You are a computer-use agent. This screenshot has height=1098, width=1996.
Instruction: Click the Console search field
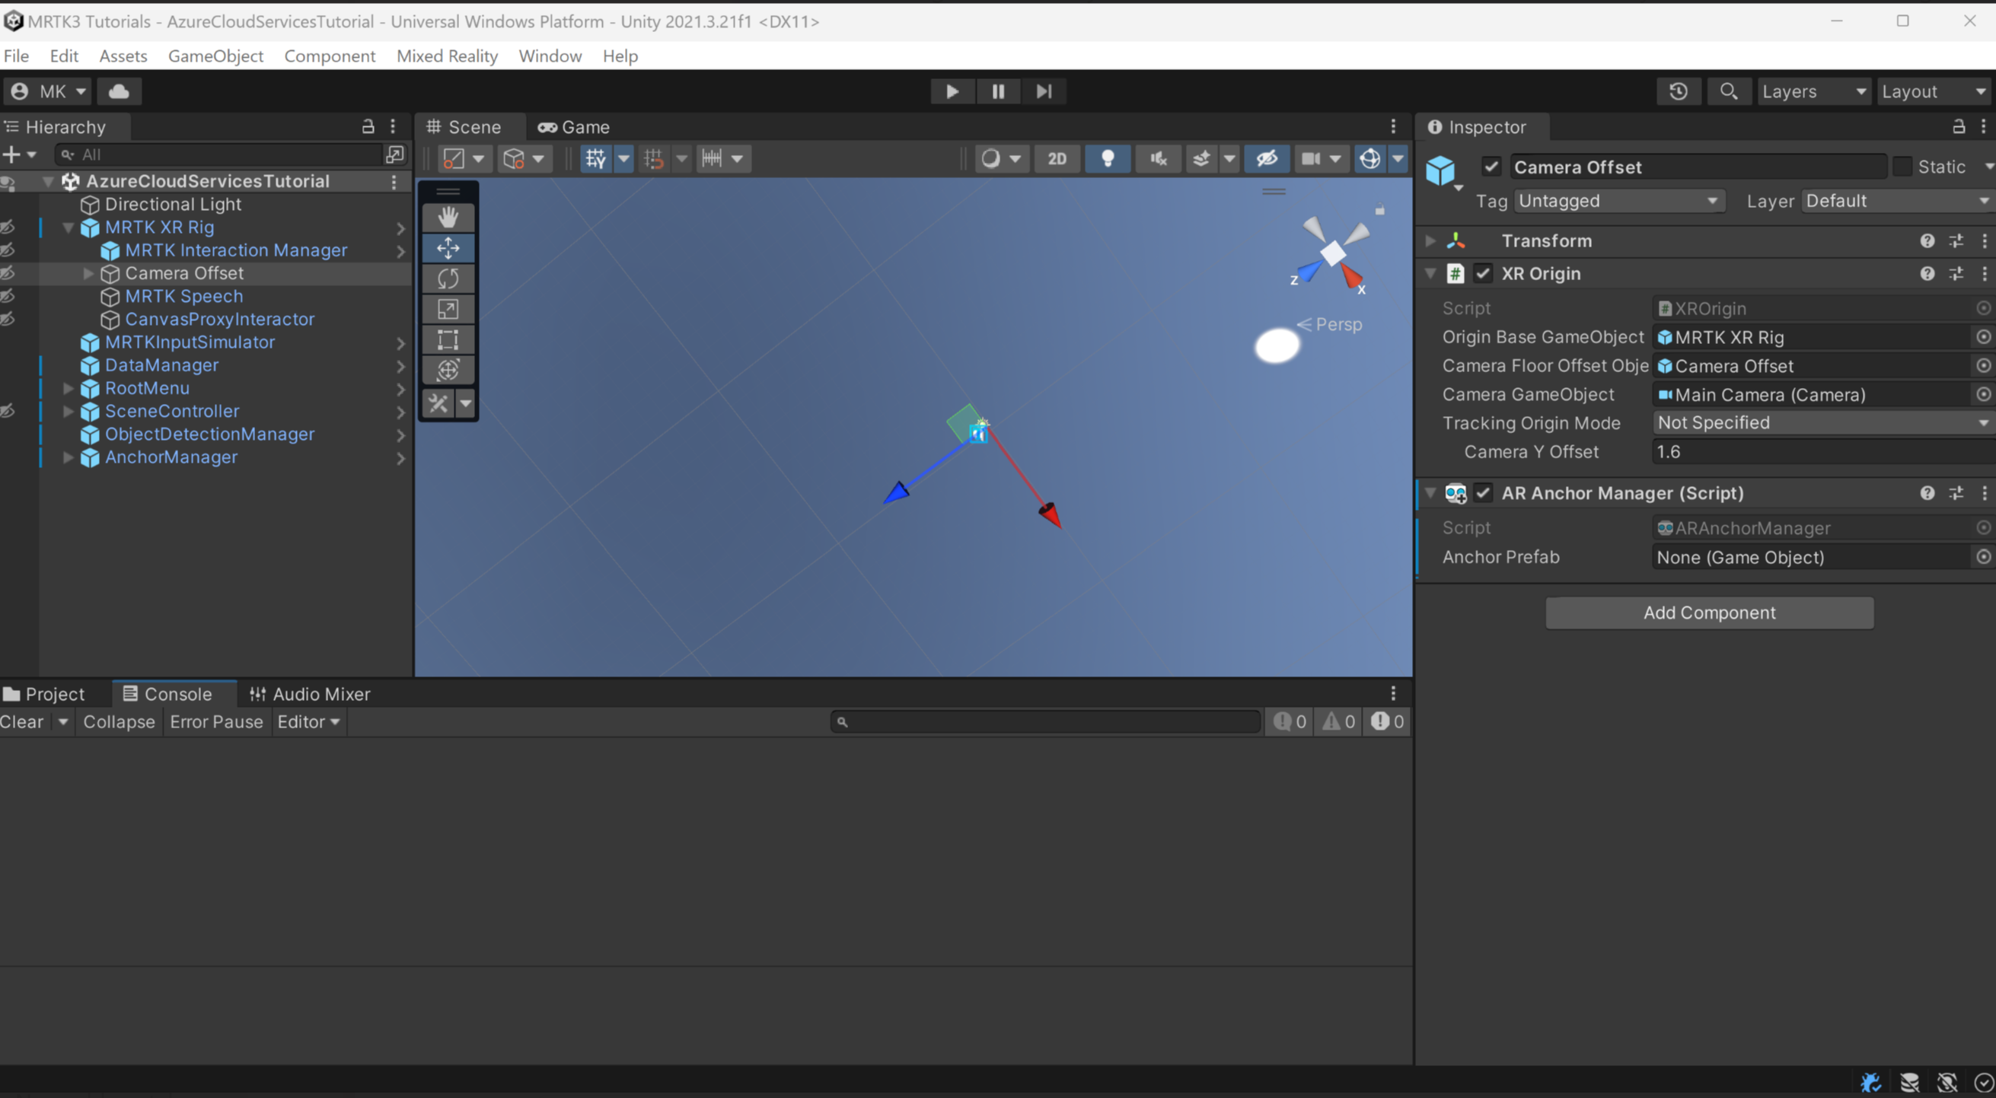point(1044,721)
